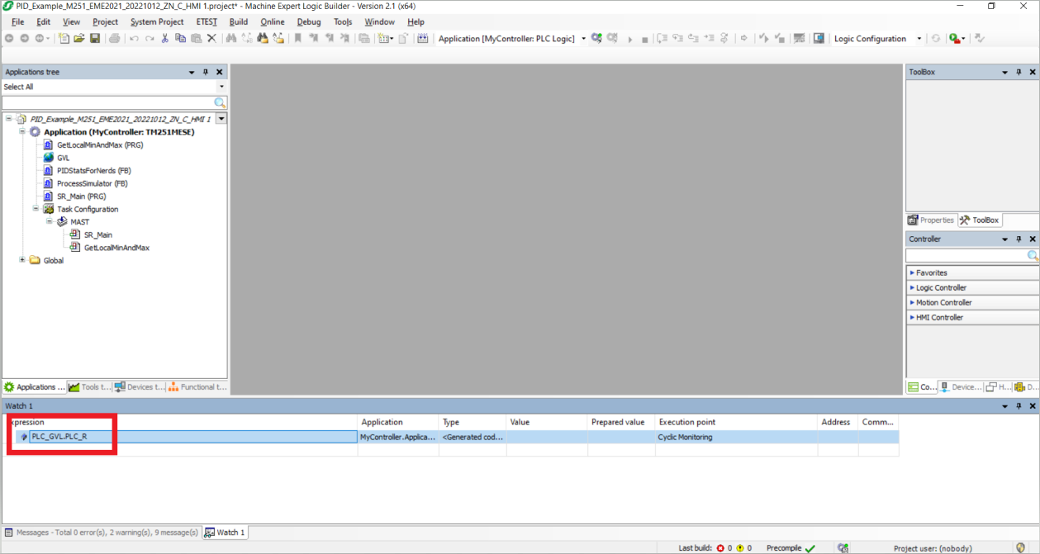The width and height of the screenshot is (1040, 554).
Task: Click the Cyclic Monitoring execution point cell
Action: [735, 437]
